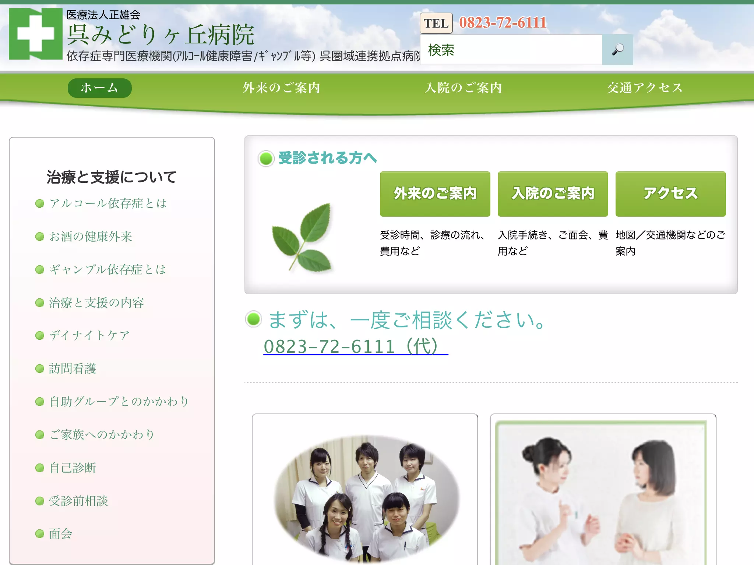Click the phone link 0823-72-6111（代）

pos(356,346)
